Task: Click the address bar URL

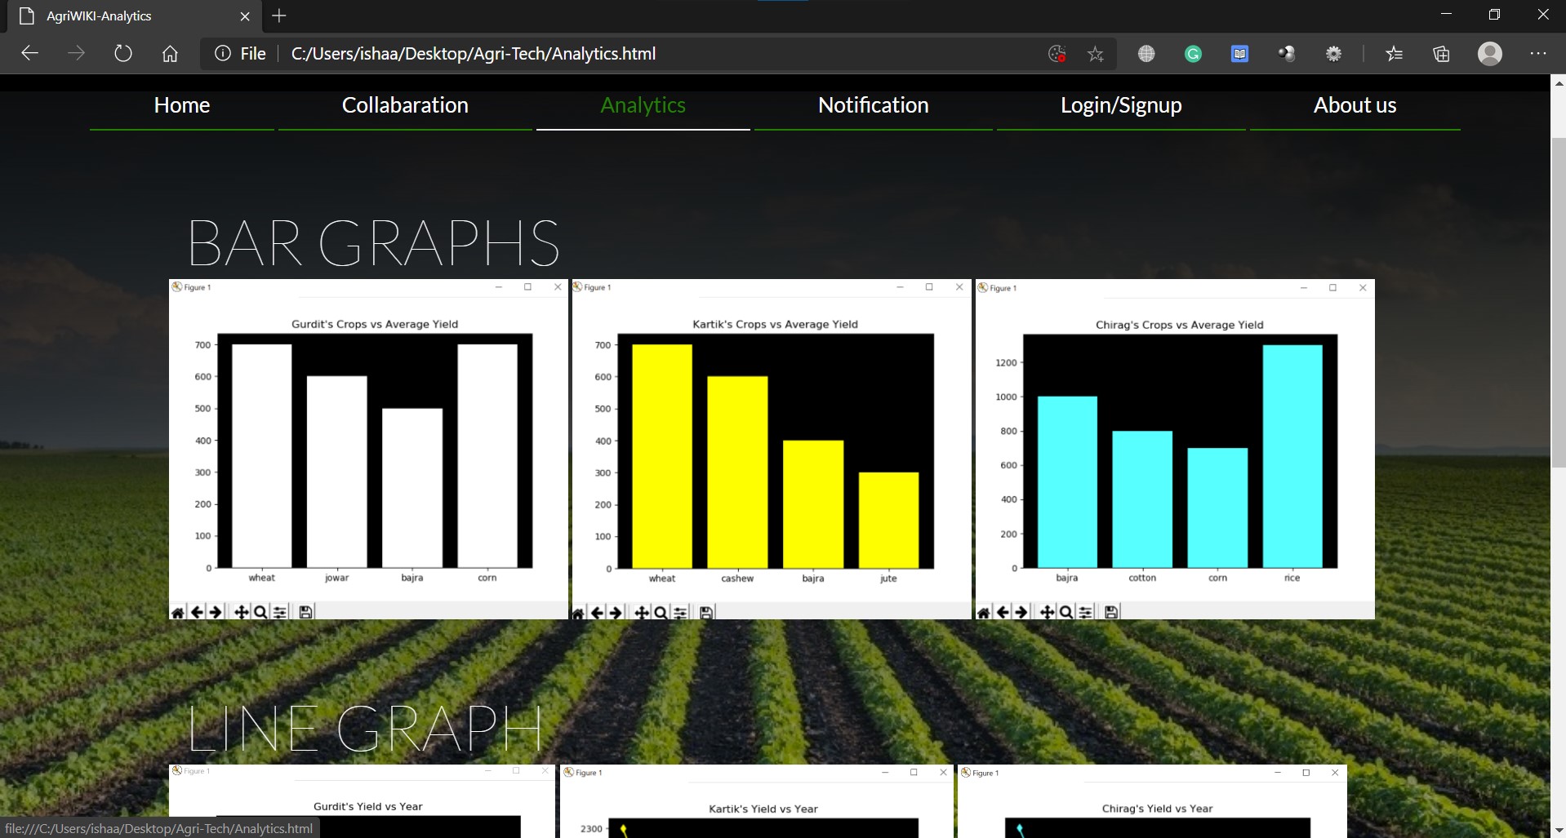Action: [474, 54]
